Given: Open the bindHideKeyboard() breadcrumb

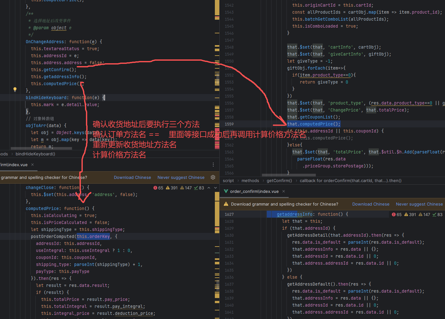Looking at the screenshot, I should pos(35,154).
